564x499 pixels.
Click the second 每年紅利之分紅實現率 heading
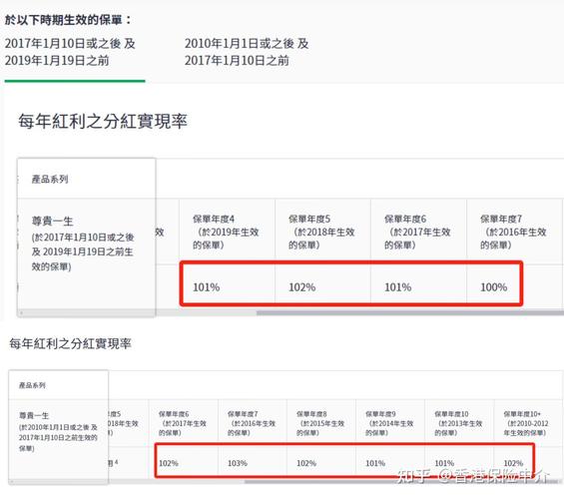(x=70, y=343)
